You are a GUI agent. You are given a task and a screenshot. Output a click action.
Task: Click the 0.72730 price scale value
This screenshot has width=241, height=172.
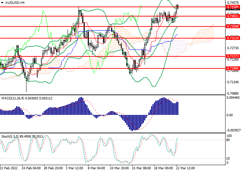(233, 48)
